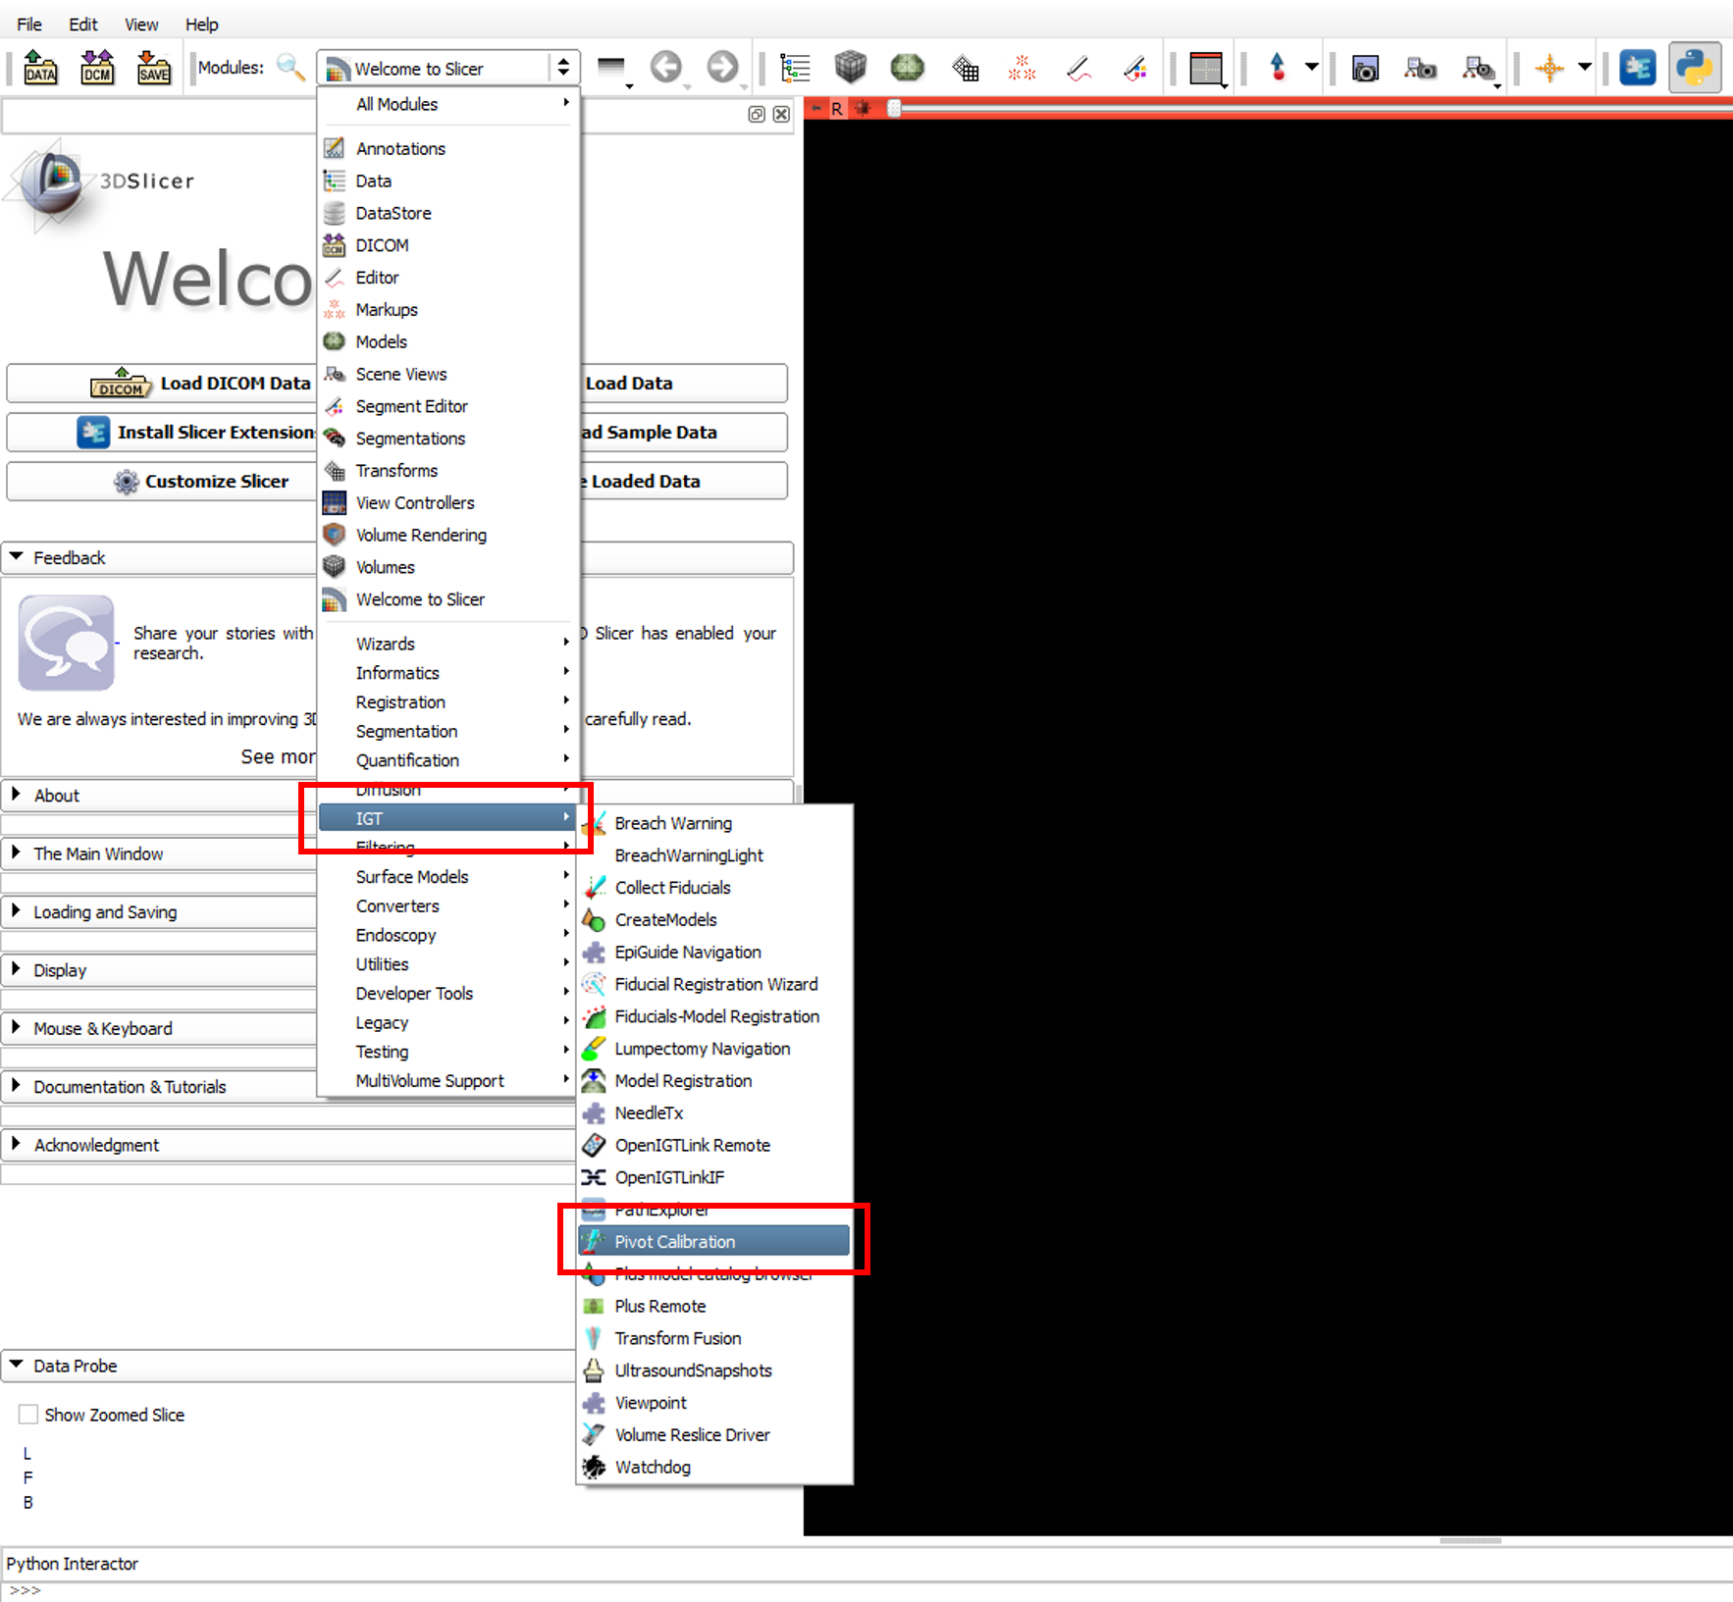The width and height of the screenshot is (1733, 1602).
Task: Open the Edit menu
Action: [83, 24]
